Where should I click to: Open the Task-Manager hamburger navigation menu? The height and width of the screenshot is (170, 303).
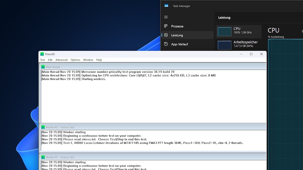166,17
